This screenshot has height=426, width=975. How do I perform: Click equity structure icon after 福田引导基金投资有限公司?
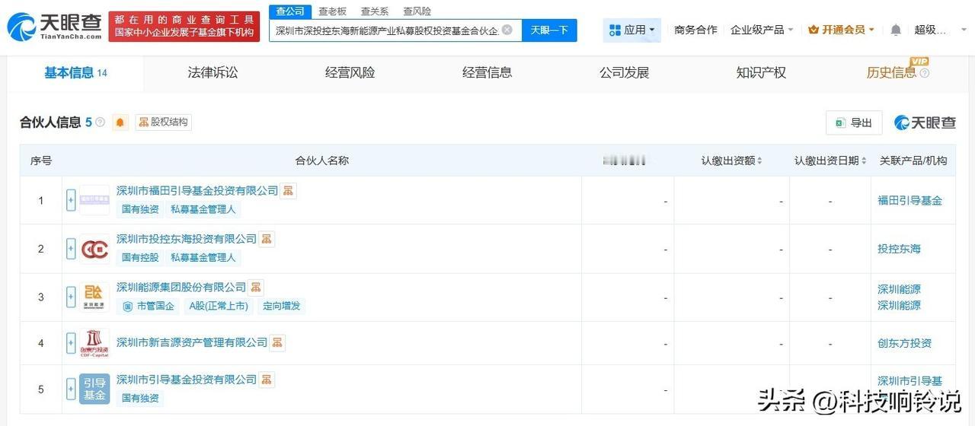click(288, 191)
